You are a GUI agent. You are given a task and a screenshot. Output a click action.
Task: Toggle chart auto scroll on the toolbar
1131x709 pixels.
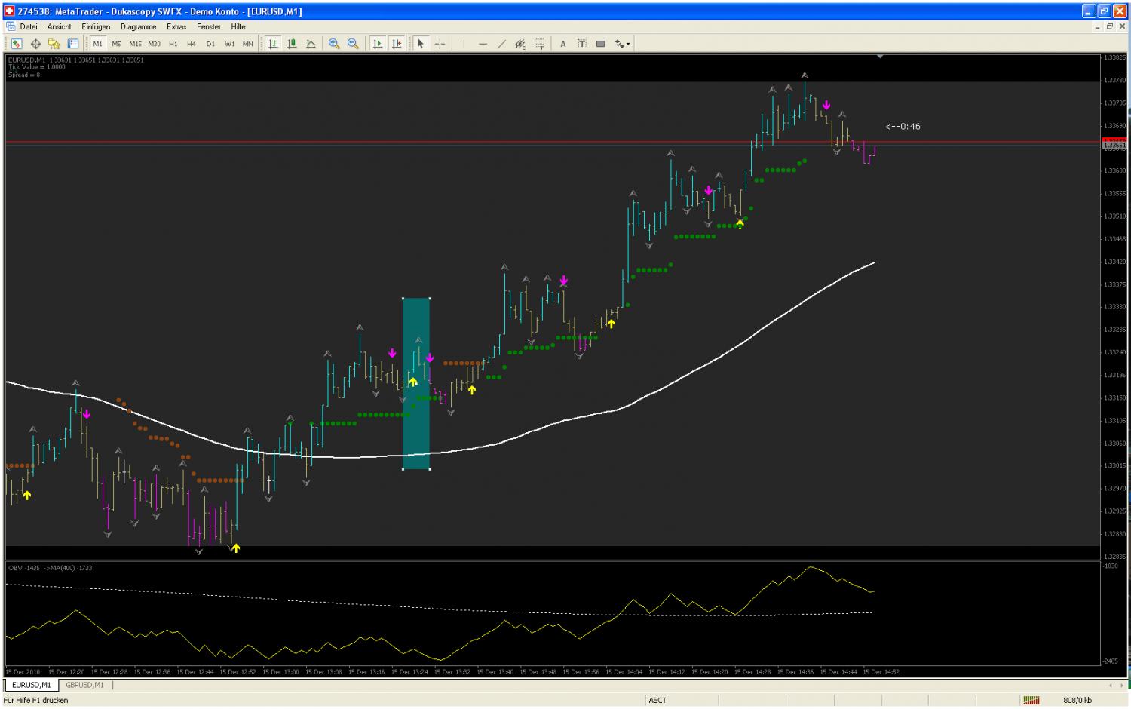point(377,44)
